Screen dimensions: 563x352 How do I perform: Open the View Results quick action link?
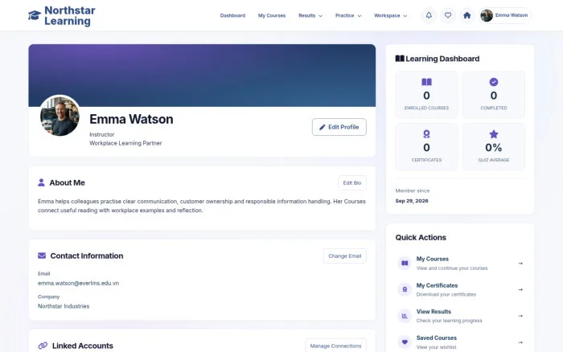[460, 316]
